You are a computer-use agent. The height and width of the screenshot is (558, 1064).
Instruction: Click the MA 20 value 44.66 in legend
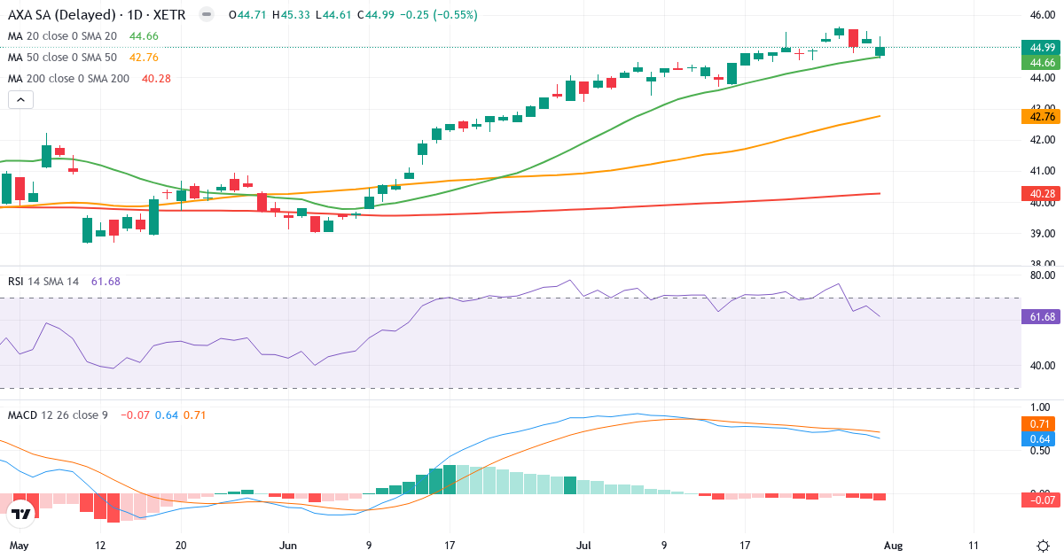[x=144, y=36]
